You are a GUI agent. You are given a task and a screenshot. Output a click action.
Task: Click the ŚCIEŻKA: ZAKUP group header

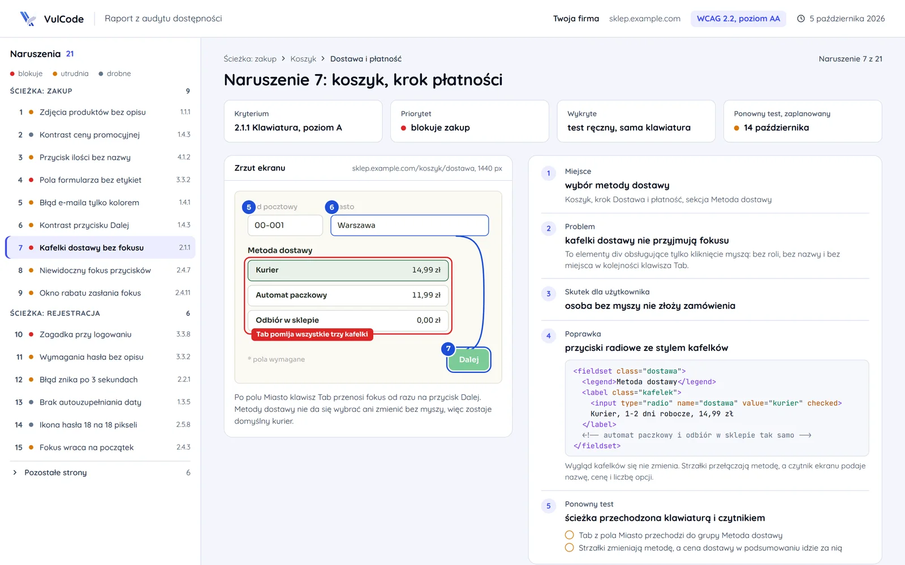point(100,91)
